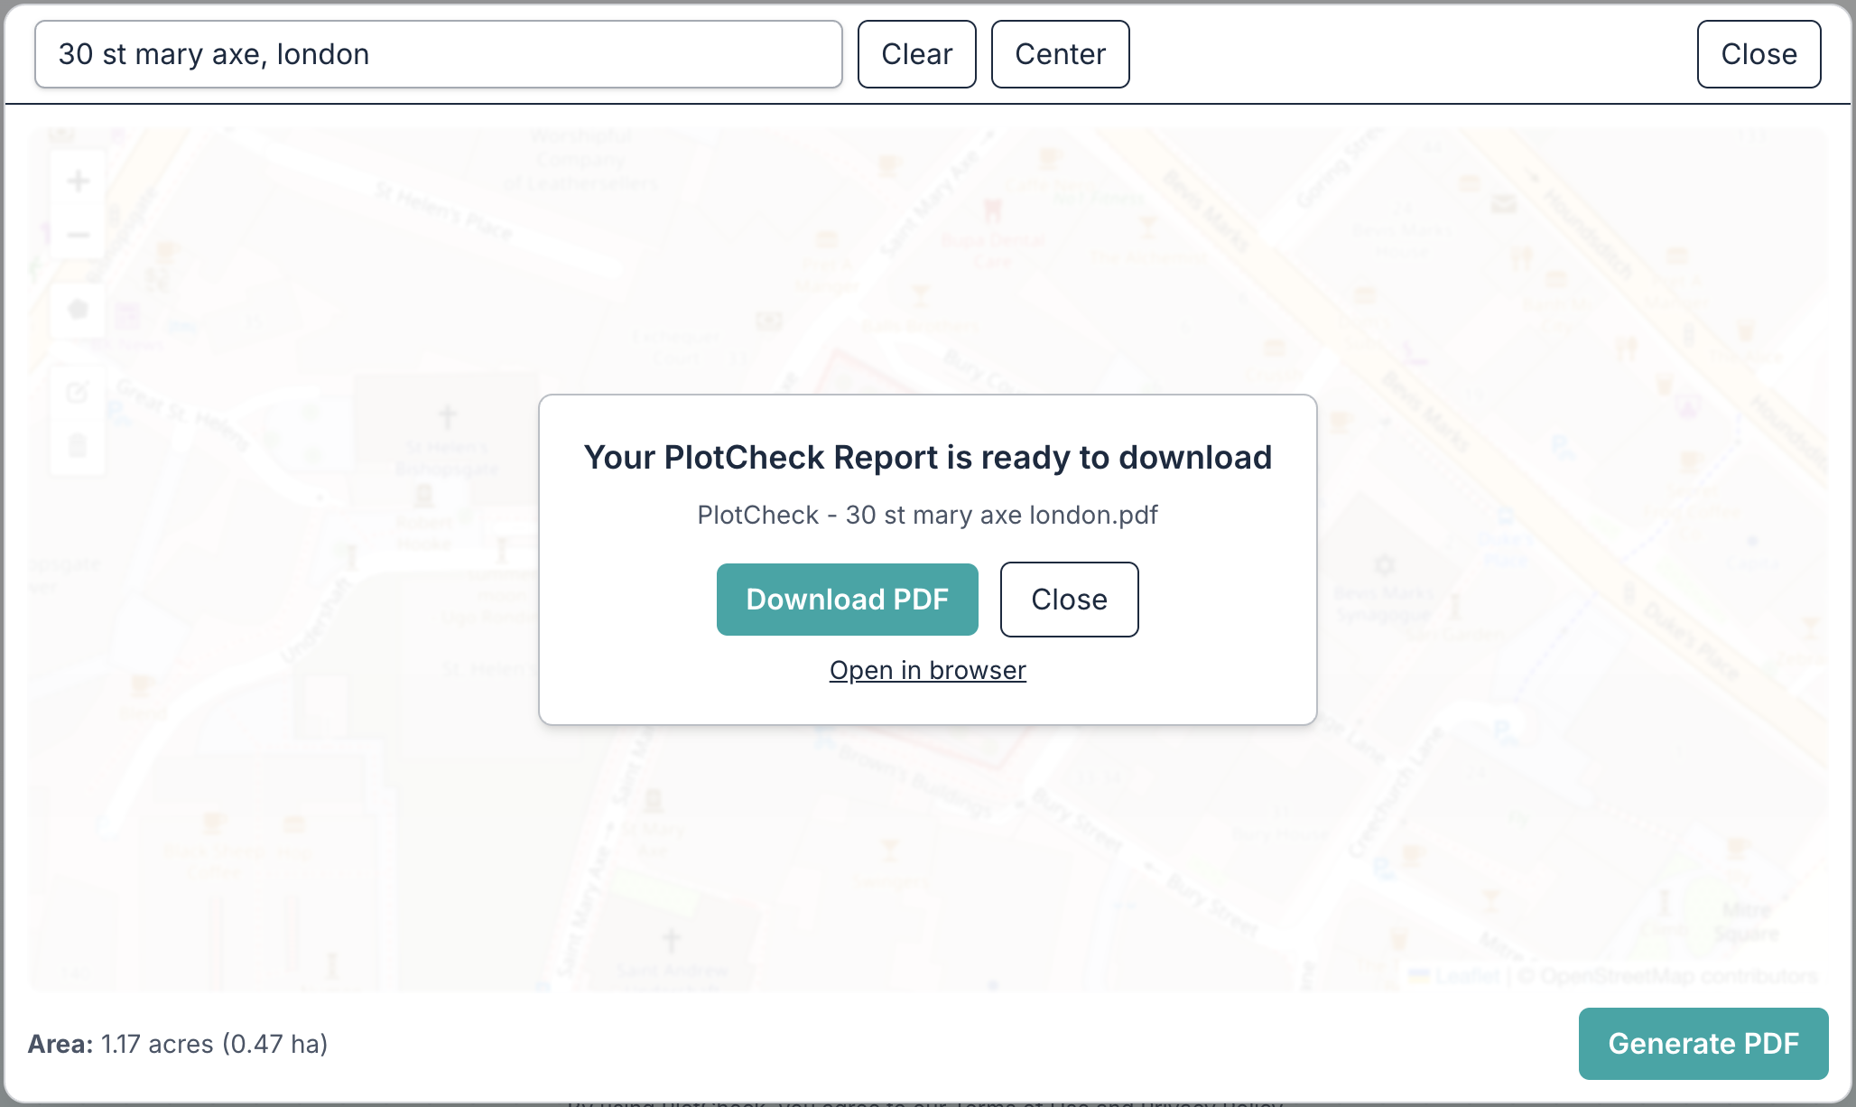Click the synagogue marker at Bevis Marks
Image resolution: width=1856 pixels, height=1107 pixels.
point(1384,566)
